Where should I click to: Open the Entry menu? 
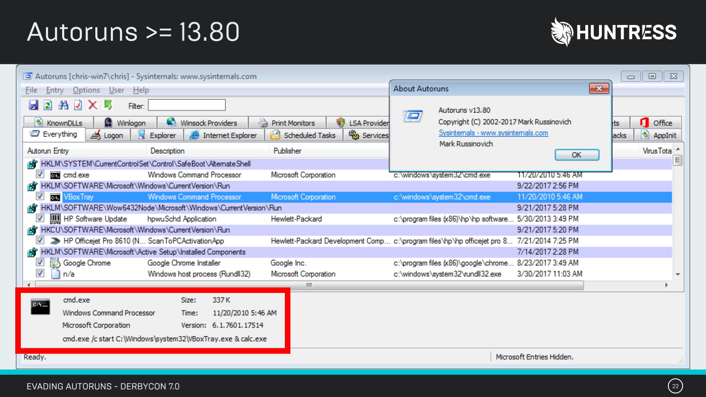[55, 90]
